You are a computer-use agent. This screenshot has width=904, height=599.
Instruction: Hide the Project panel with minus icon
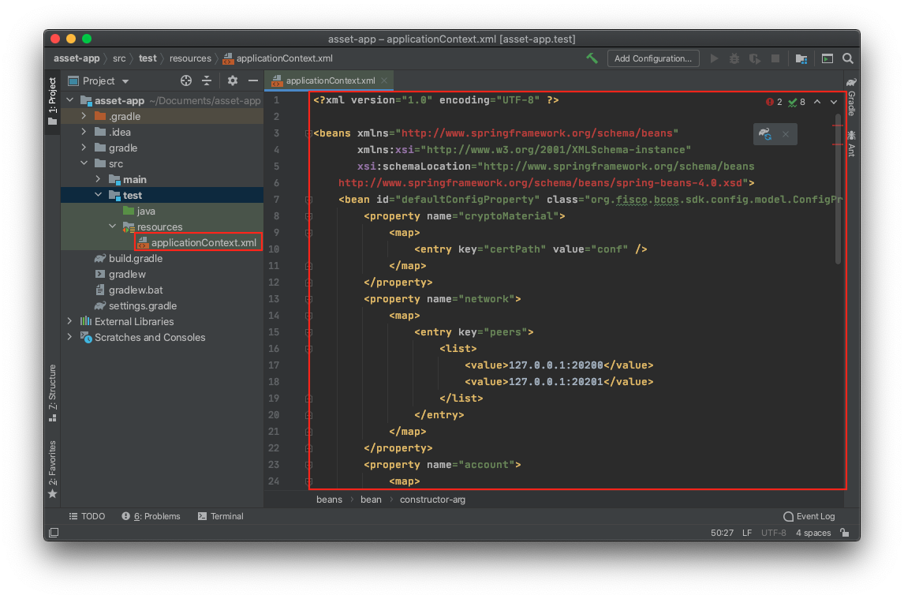252,80
